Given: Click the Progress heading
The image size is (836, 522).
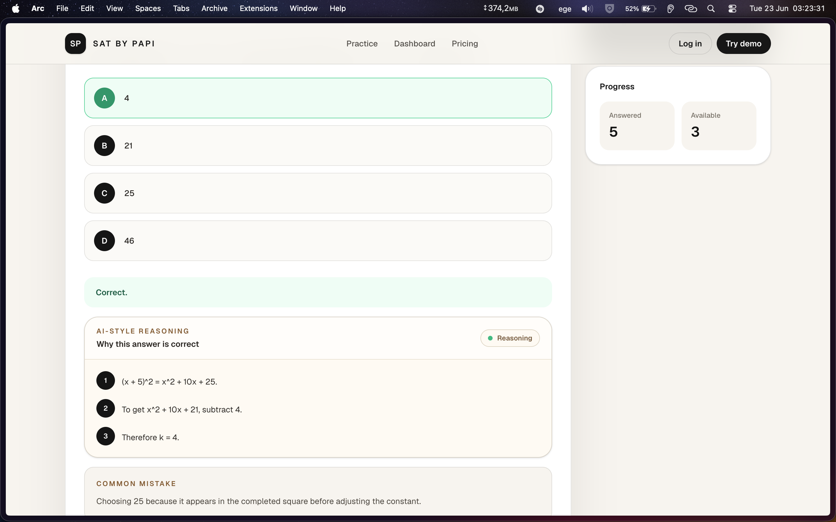Looking at the screenshot, I should click(617, 87).
